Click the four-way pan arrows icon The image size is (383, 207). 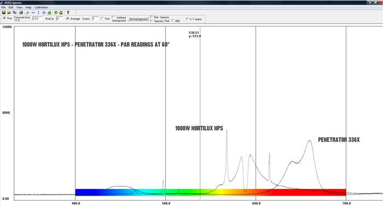(44, 13)
